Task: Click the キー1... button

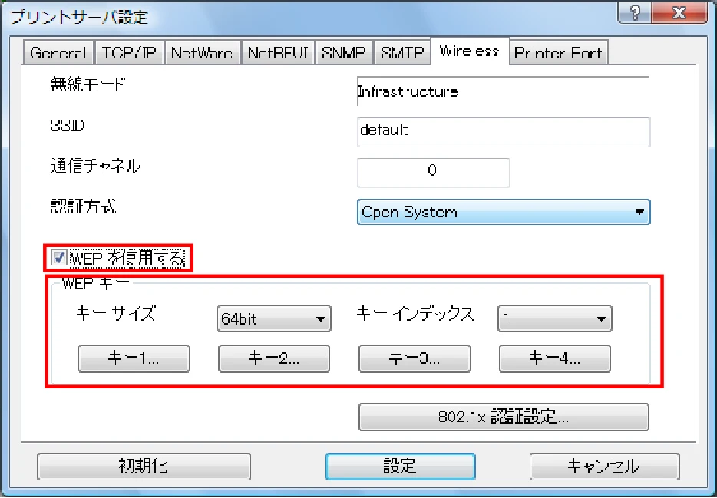Action: (134, 358)
